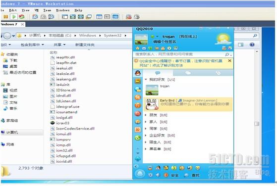Expand the 陌生人 [0/0] group
This screenshot has height=186, width=277.
(x=146, y=142)
